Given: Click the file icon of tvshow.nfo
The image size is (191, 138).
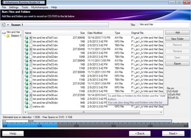Looking at the screenshot, I should (x=31, y=107).
